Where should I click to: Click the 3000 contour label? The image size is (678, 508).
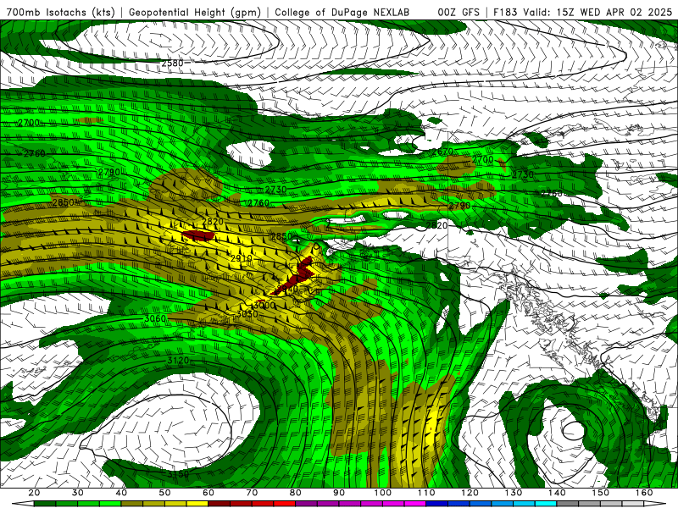pos(264,305)
